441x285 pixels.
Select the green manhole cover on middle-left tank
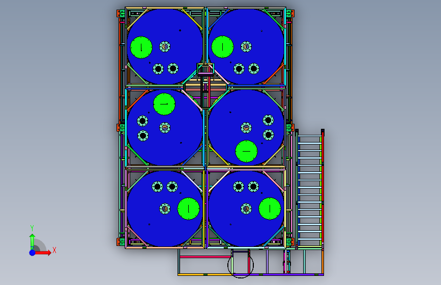164,104
